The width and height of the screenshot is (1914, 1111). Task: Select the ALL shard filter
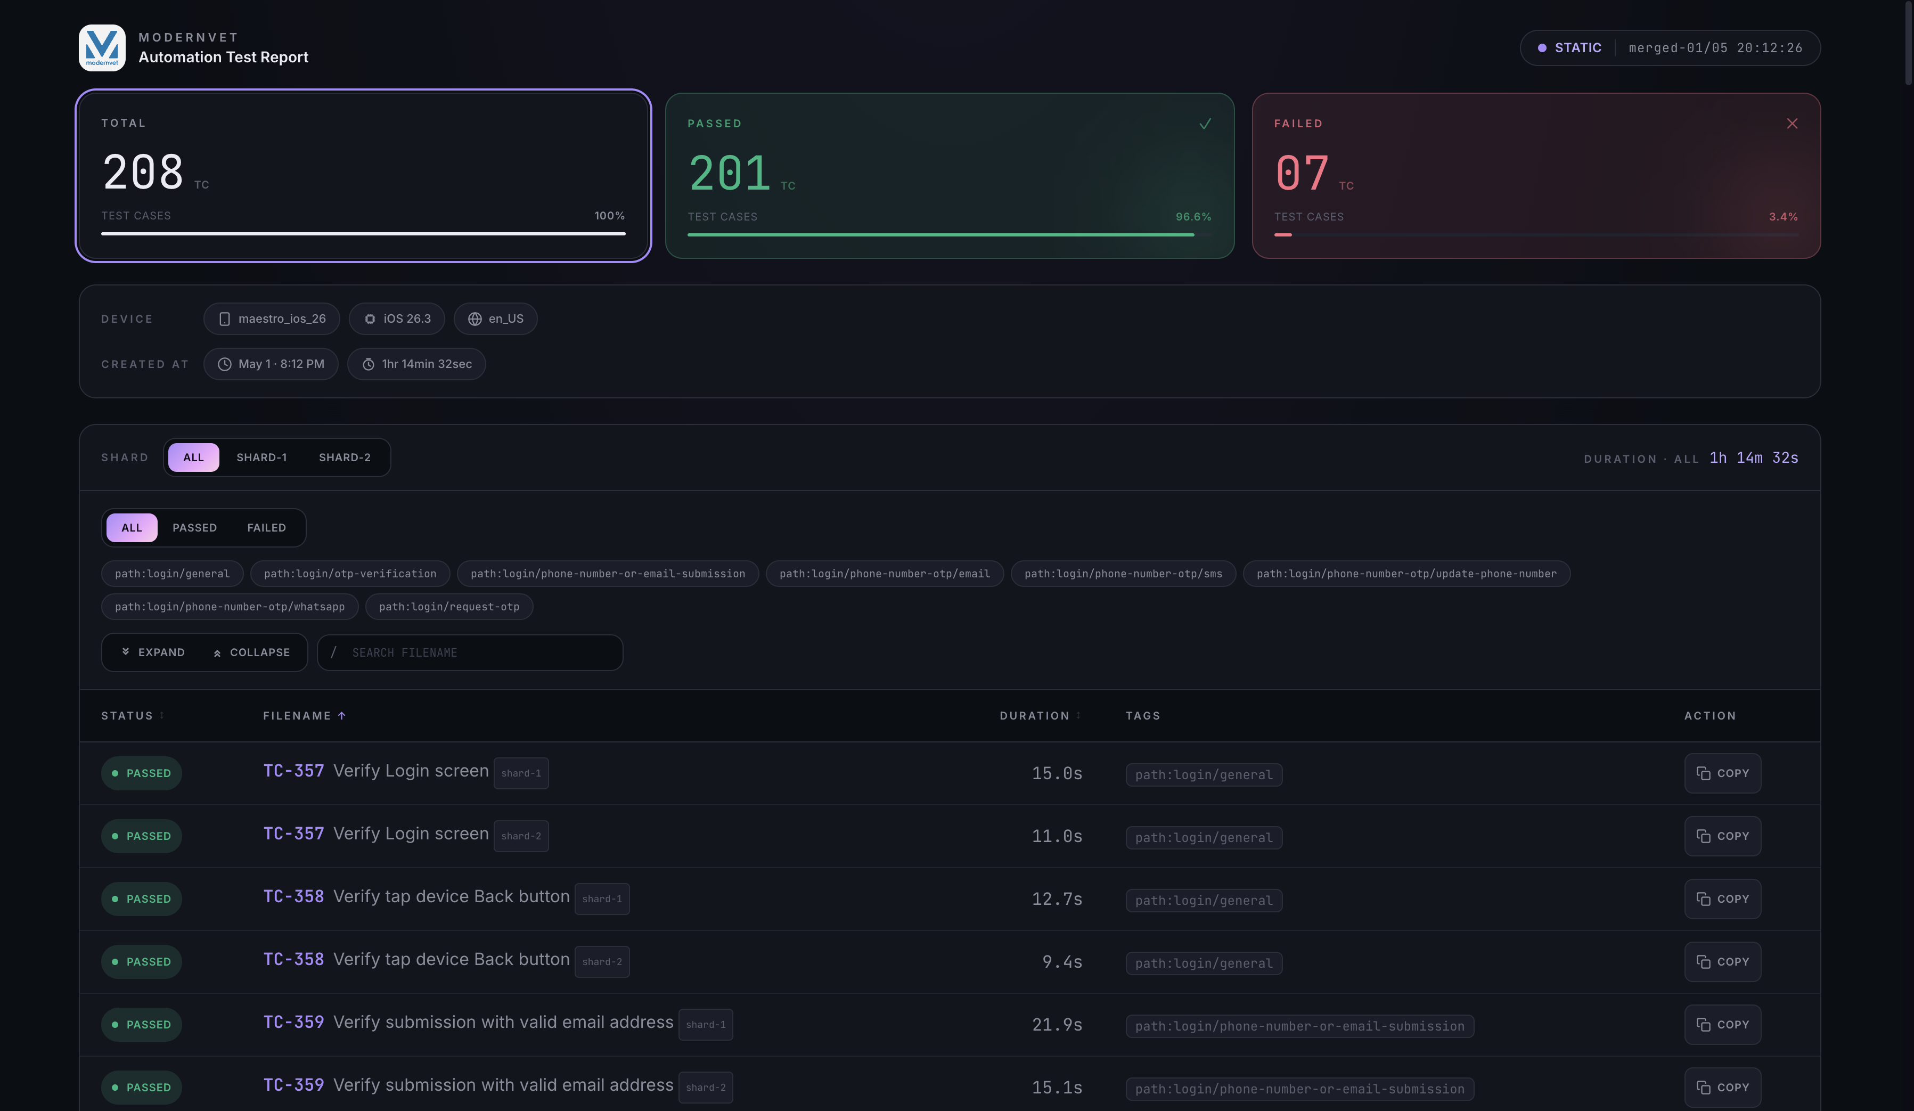(194, 457)
